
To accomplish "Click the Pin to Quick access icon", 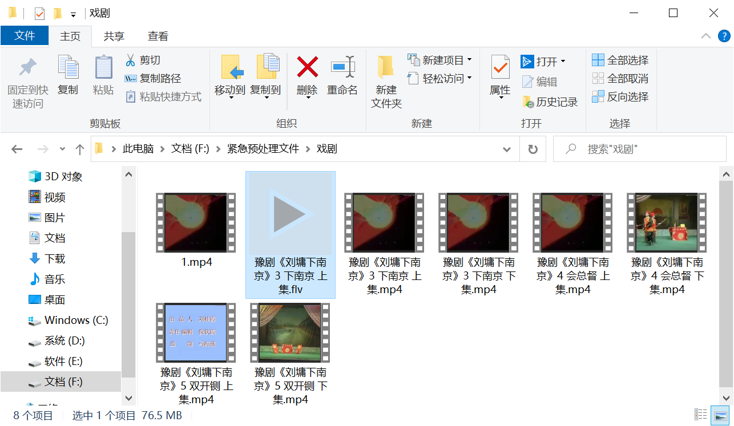I will pyautogui.click(x=27, y=68).
